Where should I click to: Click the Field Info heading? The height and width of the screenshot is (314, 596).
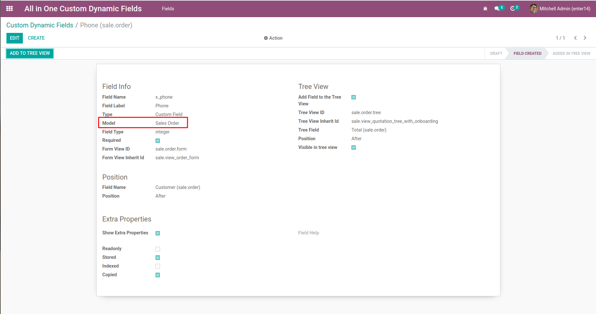click(x=116, y=86)
